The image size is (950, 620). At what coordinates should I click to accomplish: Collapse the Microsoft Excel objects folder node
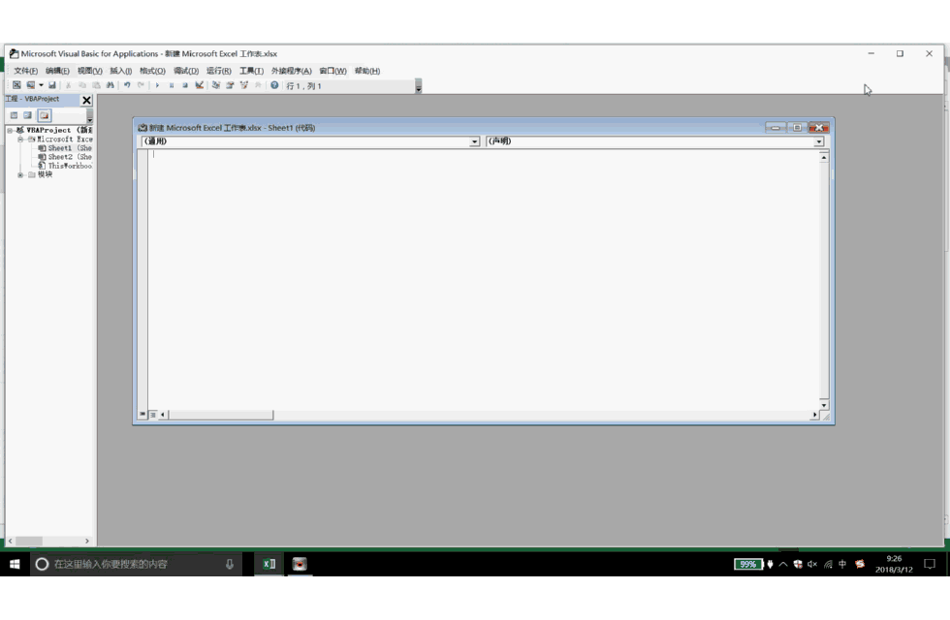20,139
